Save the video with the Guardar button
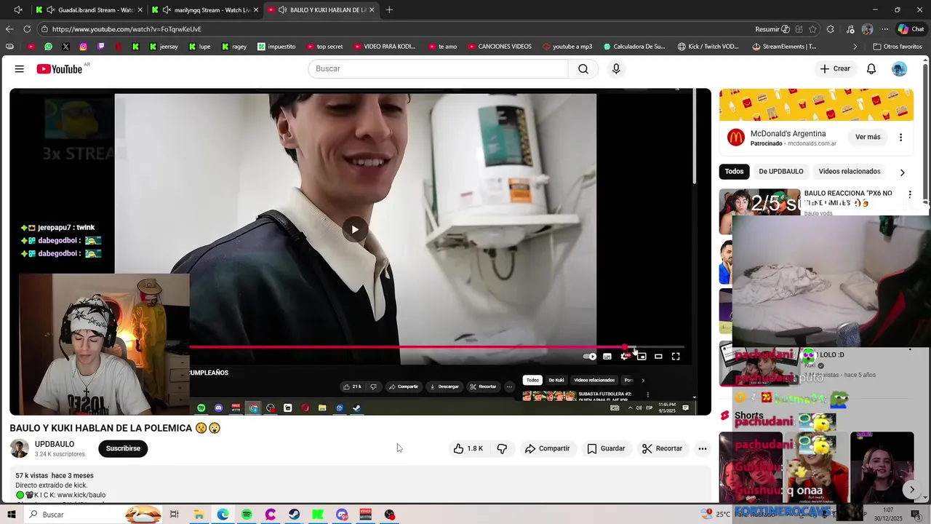Screen dimensions: 931x524 point(606,448)
